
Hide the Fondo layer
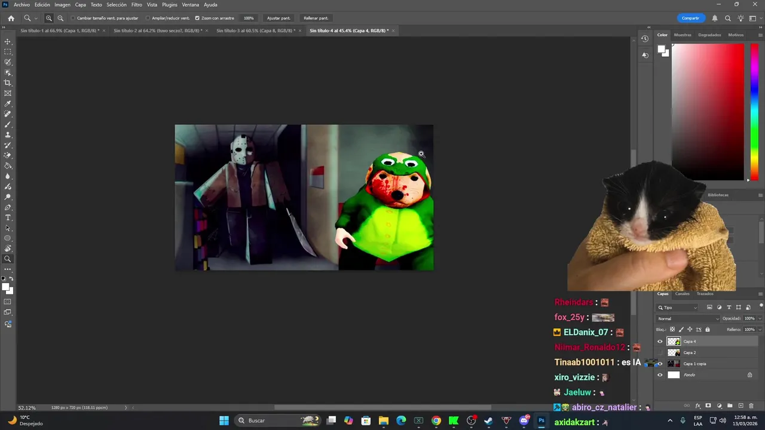660,375
